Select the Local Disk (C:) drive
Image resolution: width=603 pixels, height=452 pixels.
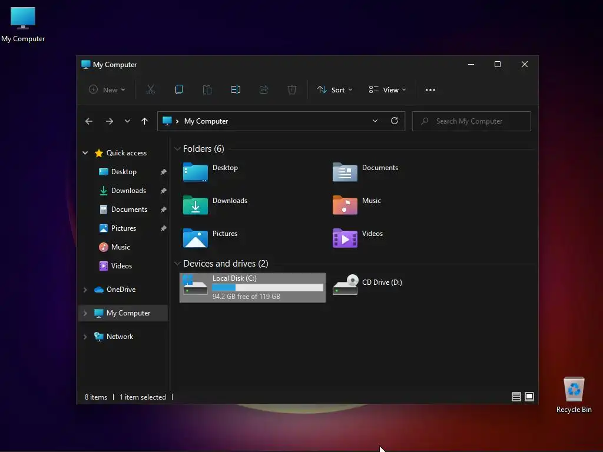click(x=253, y=287)
